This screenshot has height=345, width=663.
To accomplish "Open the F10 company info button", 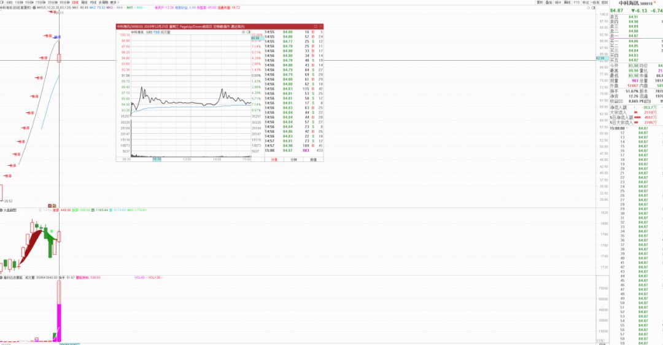I will (x=576, y=2).
